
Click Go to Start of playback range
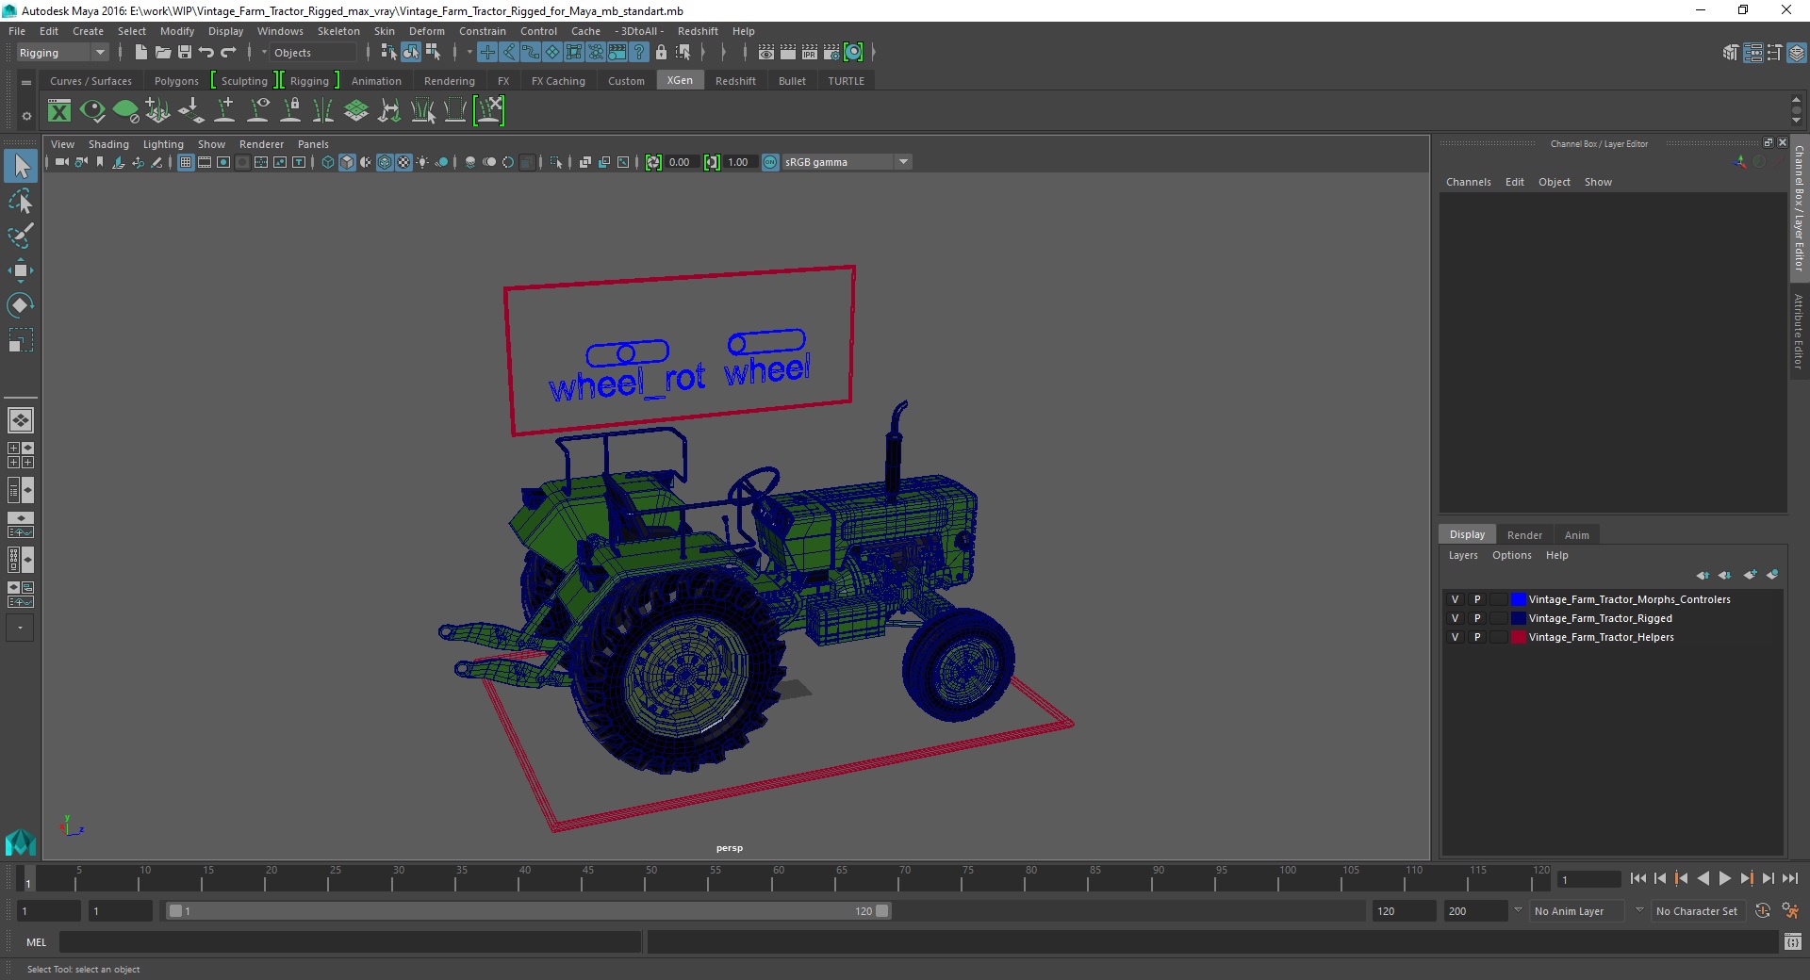pos(1637,878)
